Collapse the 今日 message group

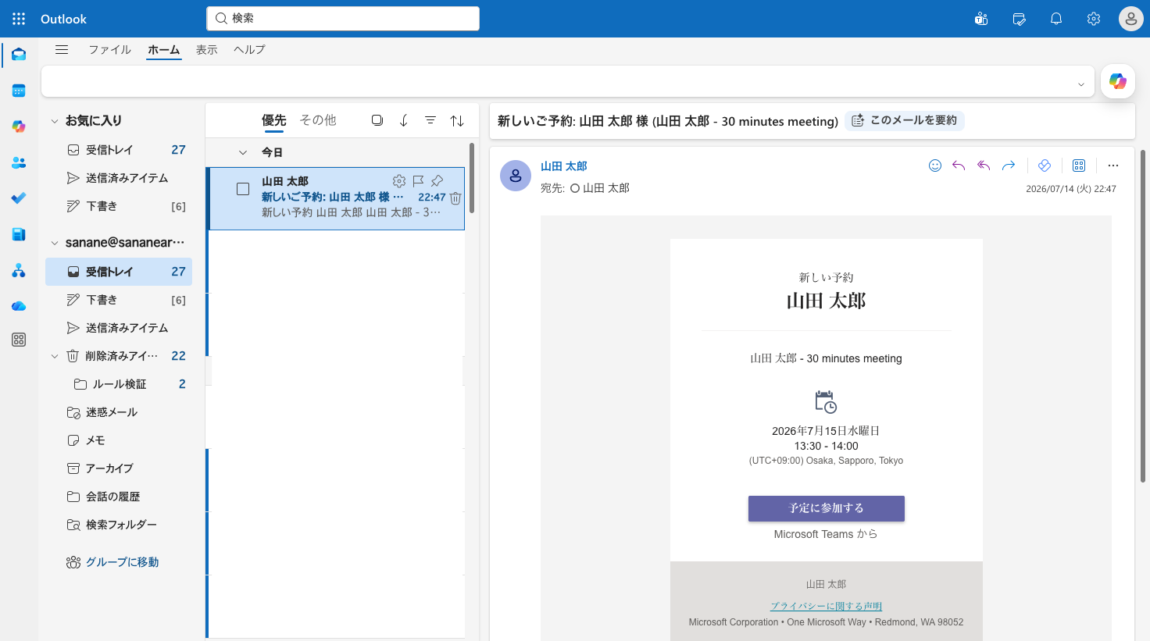243,152
